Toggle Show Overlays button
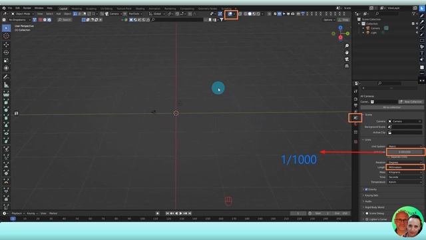426x240 pixels. 230,14
